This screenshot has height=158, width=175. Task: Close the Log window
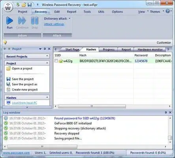point(170,113)
